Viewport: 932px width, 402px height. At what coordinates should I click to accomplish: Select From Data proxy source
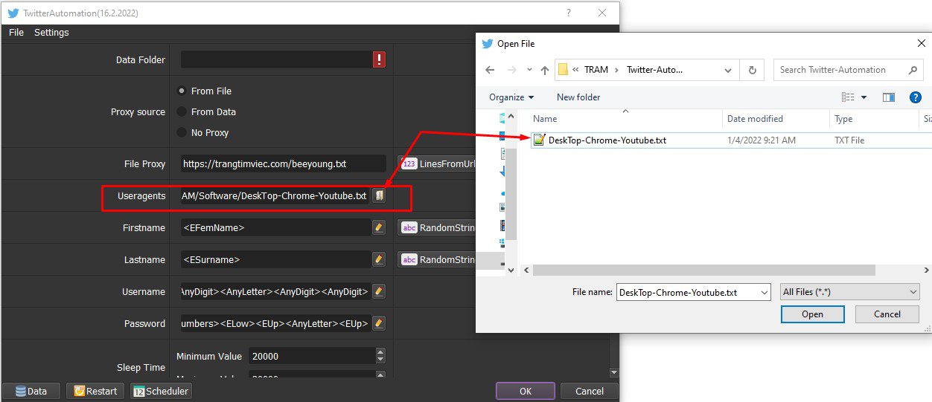coord(182,111)
